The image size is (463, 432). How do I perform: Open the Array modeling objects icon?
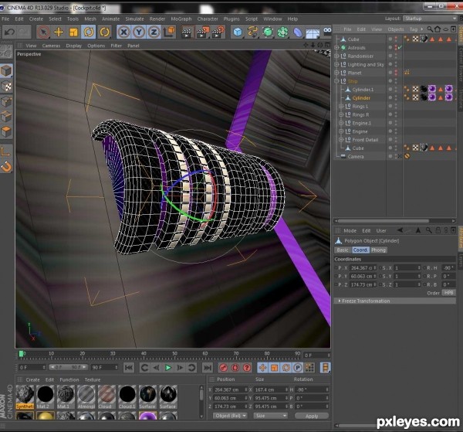pos(282,32)
